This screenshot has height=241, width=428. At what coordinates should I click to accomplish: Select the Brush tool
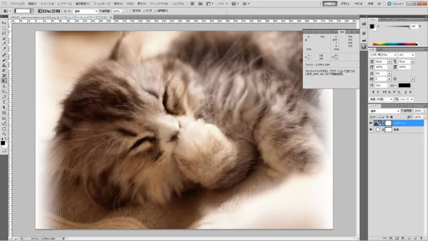coord(4,60)
